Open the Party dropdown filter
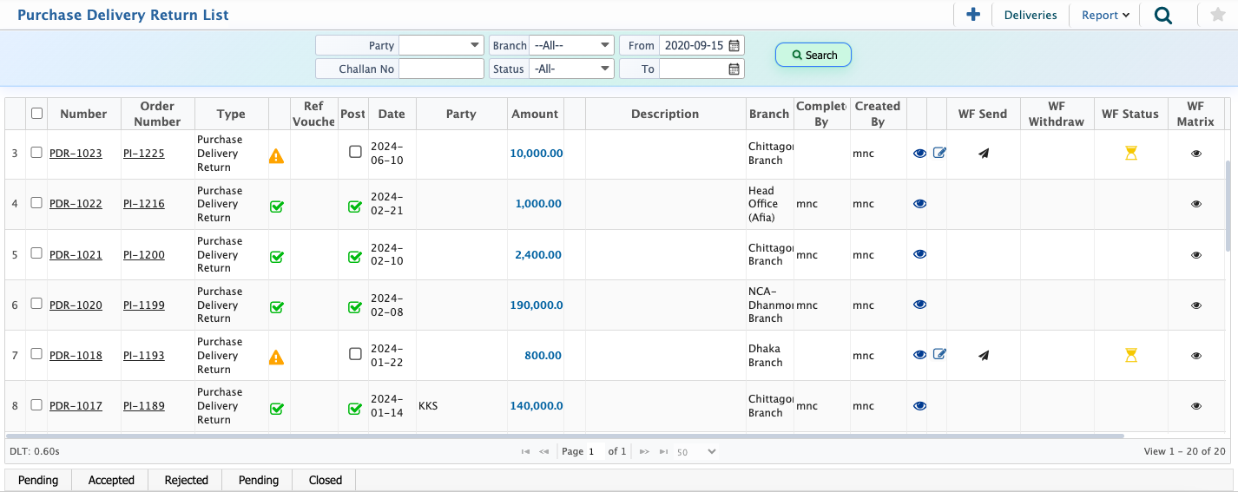The height and width of the screenshot is (492, 1238). tap(441, 45)
